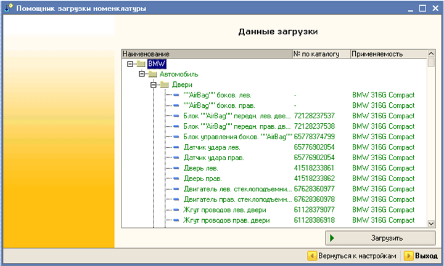Click the window title bar app icon
444x266 pixels.
(x=8, y=8)
